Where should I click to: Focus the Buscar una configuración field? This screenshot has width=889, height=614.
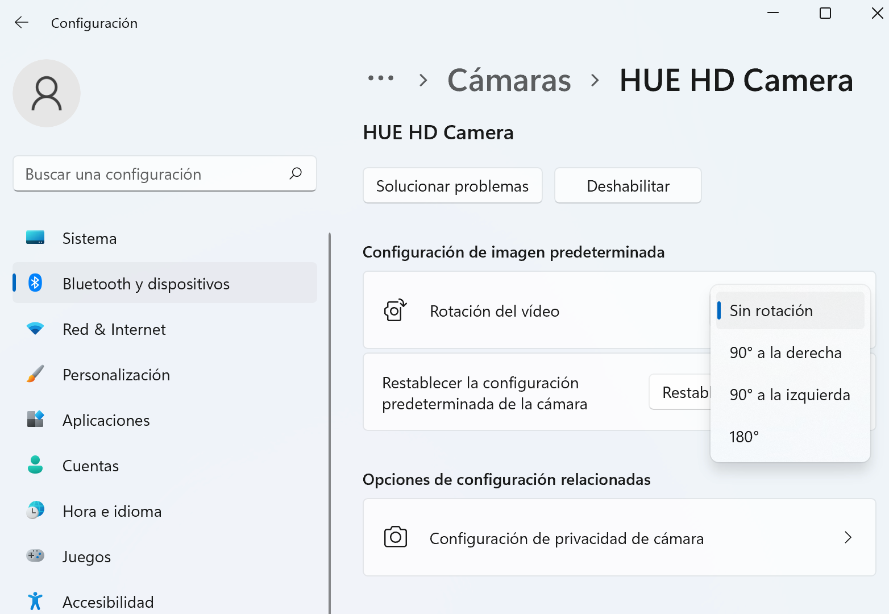165,173
